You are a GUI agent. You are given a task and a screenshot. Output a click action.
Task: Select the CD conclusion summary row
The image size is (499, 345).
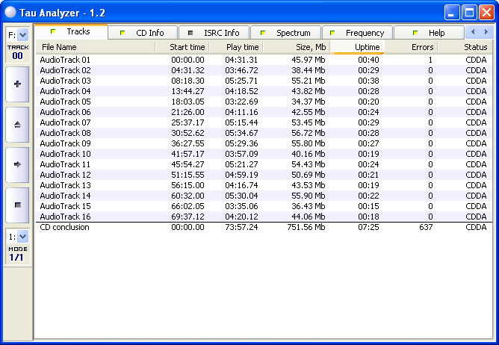(x=64, y=227)
